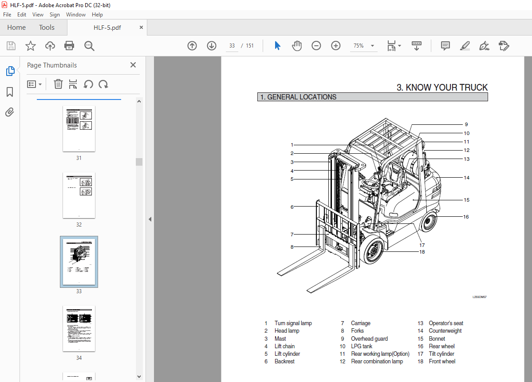Image resolution: width=532 pixels, height=382 pixels.
Task: Click the 'LPG tank' legend entry
Action: coord(361,346)
